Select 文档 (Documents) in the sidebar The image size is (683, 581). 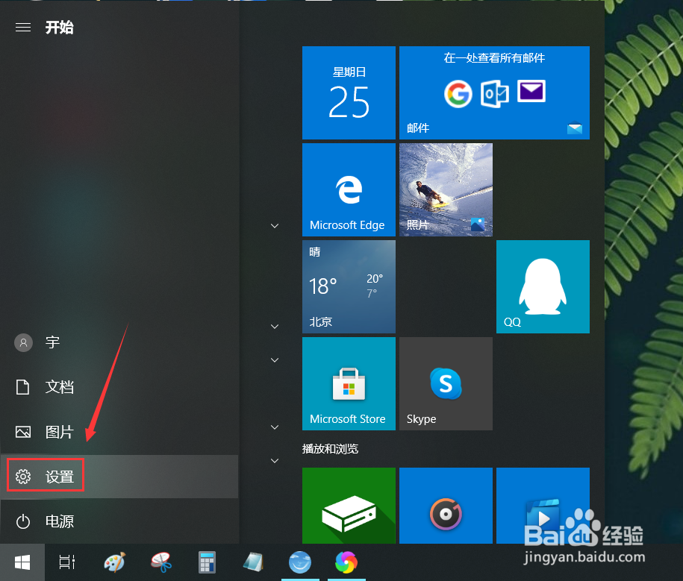[x=60, y=386]
